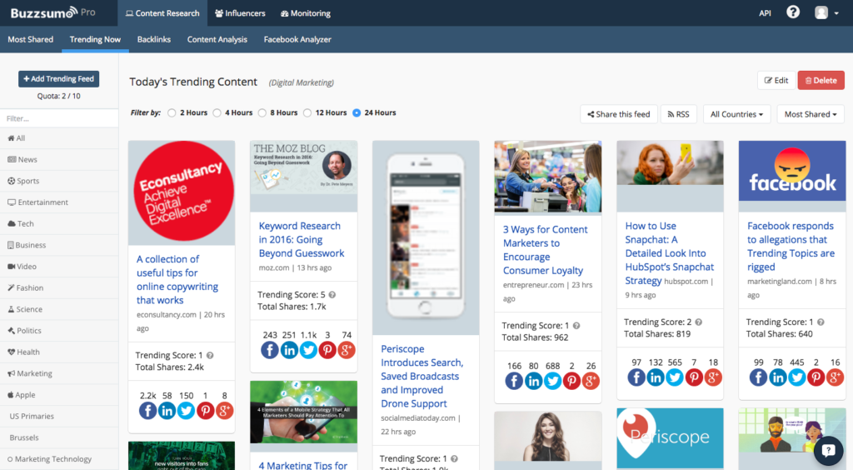Click the RSS button
Viewport: 853px width, 470px height.
coord(678,114)
